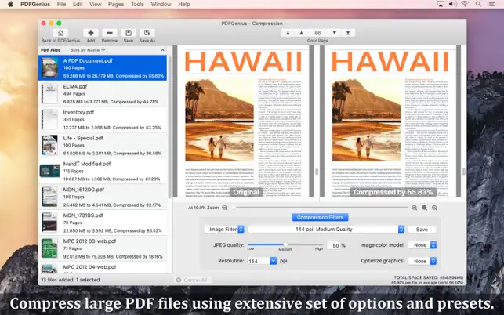Click the Original preview page
This screenshot has width=504, height=315.
(243, 121)
